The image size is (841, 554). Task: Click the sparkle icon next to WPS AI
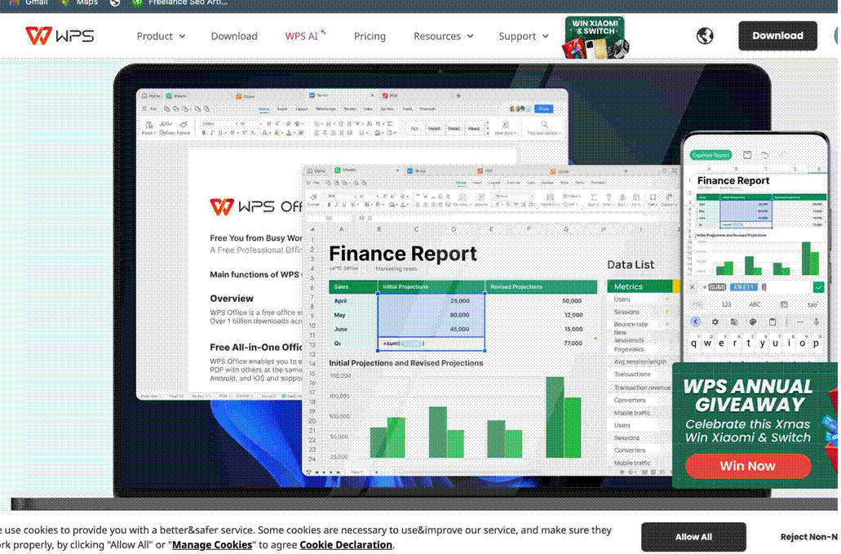[x=324, y=29]
